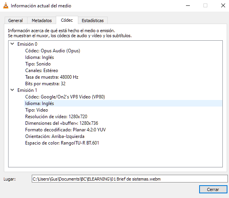Click the Lugar file path field
Image resolution: width=229 pixels, height=198 pixels.
point(129,179)
